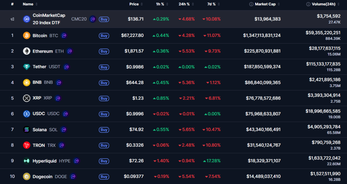Viewport: 347px width, 184px height.
Task: Sort table by Price column
Action: pos(136,4)
